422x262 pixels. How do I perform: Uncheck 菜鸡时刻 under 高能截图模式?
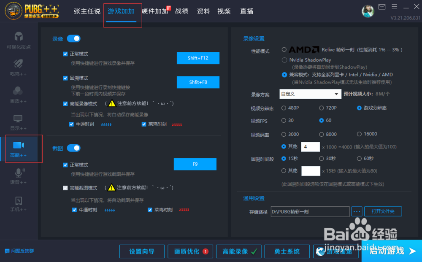pyautogui.click(x=150, y=210)
